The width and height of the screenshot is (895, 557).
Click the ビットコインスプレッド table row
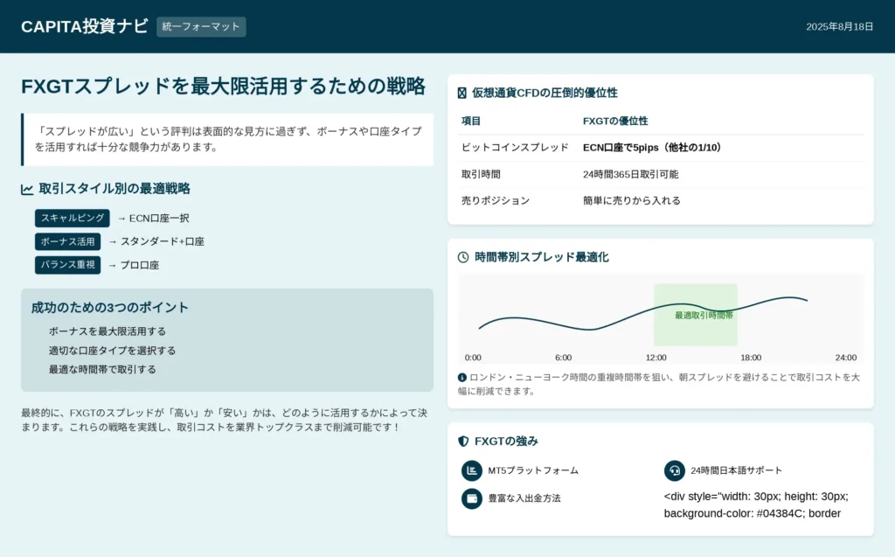pos(660,148)
